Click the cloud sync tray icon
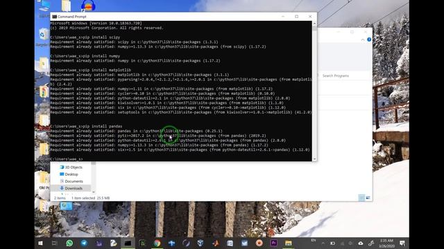 click(x=361, y=243)
